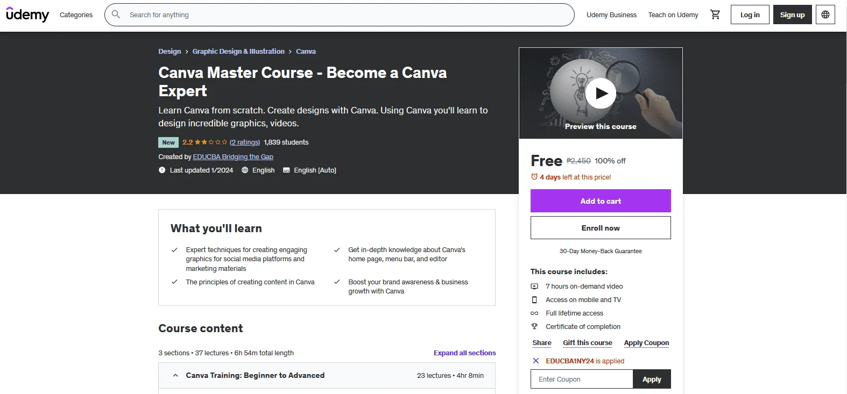847x394 pixels.
Task: Click 3 sections • 37 lectures summary text
Action: pos(226,353)
